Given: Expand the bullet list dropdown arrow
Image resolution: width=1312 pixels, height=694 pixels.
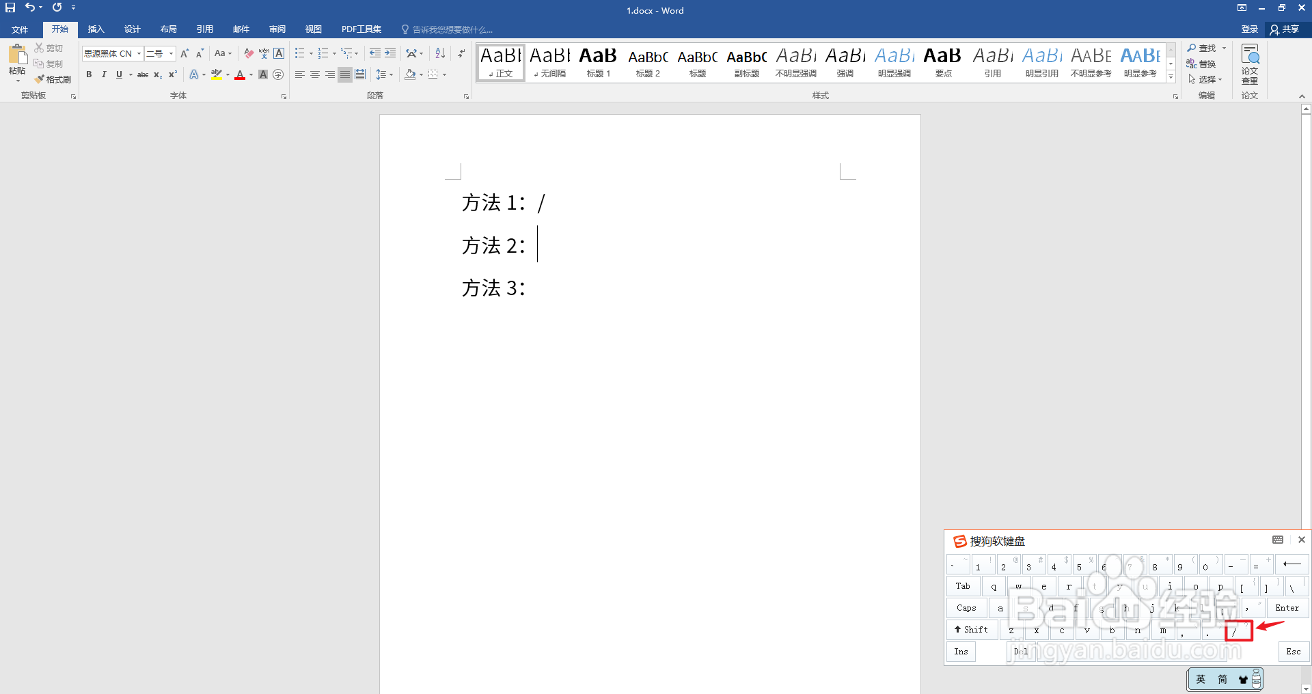Looking at the screenshot, I should pos(311,53).
